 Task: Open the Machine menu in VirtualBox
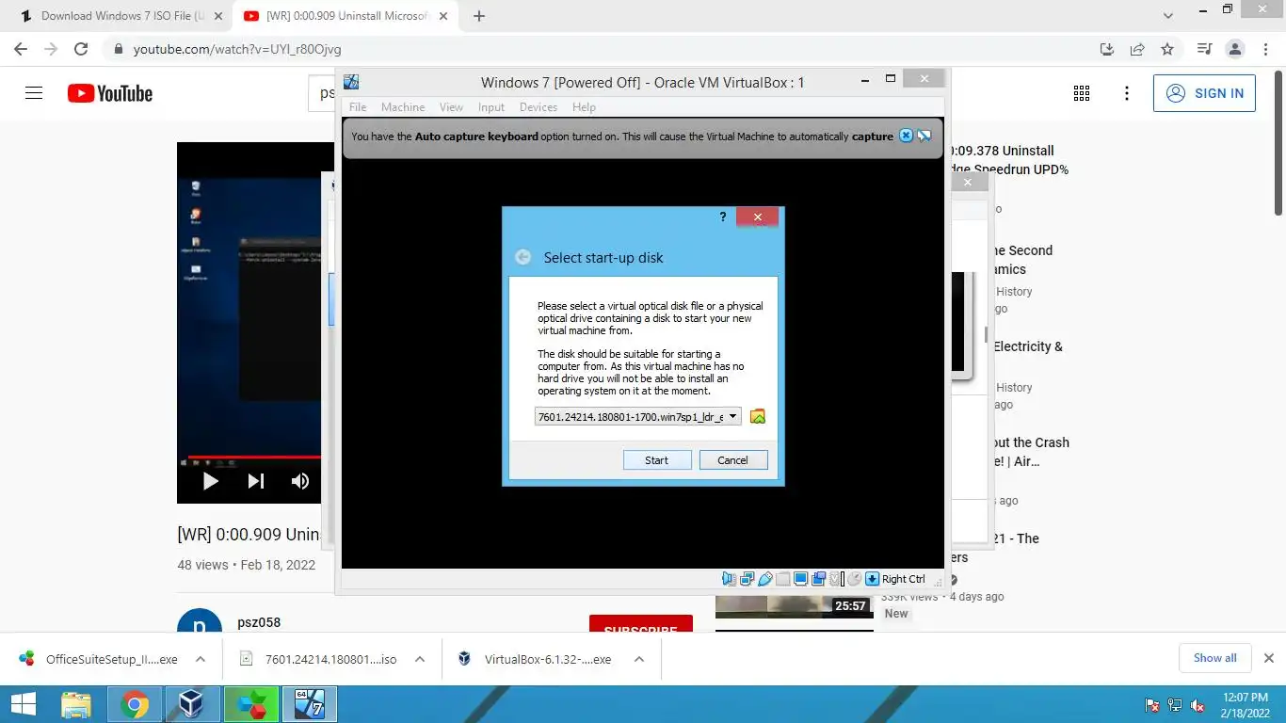pos(403,107)
